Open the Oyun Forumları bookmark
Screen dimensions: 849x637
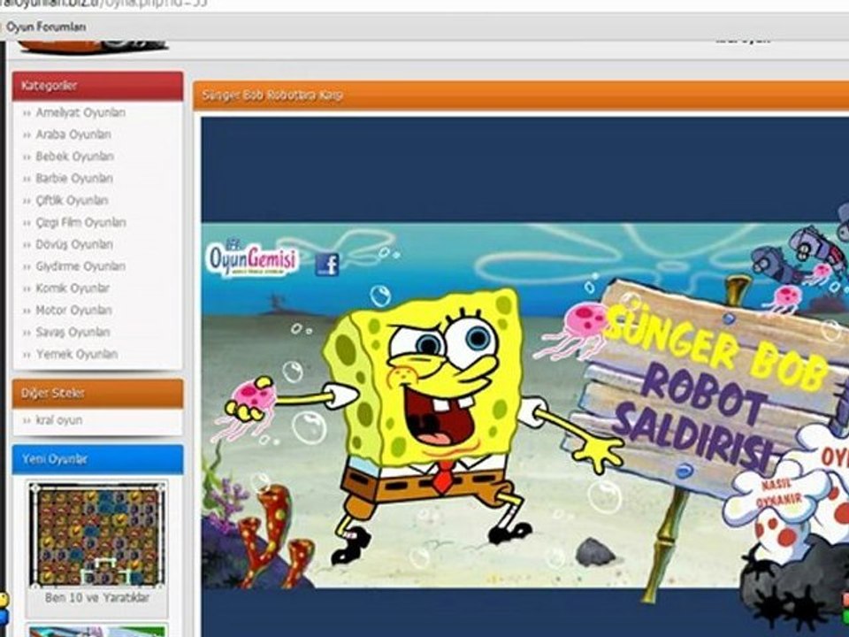coord(46,27)
